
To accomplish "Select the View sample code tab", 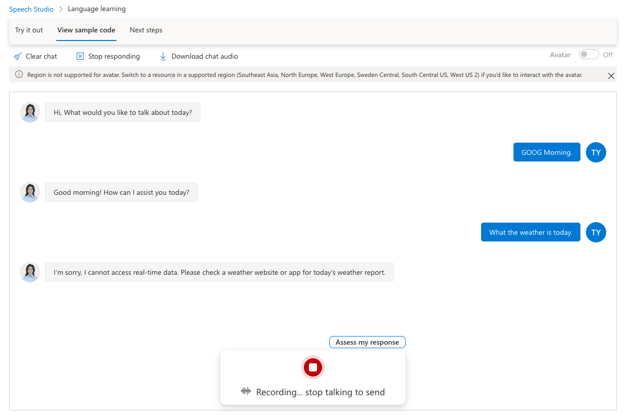I will click(x=86, y=30).
